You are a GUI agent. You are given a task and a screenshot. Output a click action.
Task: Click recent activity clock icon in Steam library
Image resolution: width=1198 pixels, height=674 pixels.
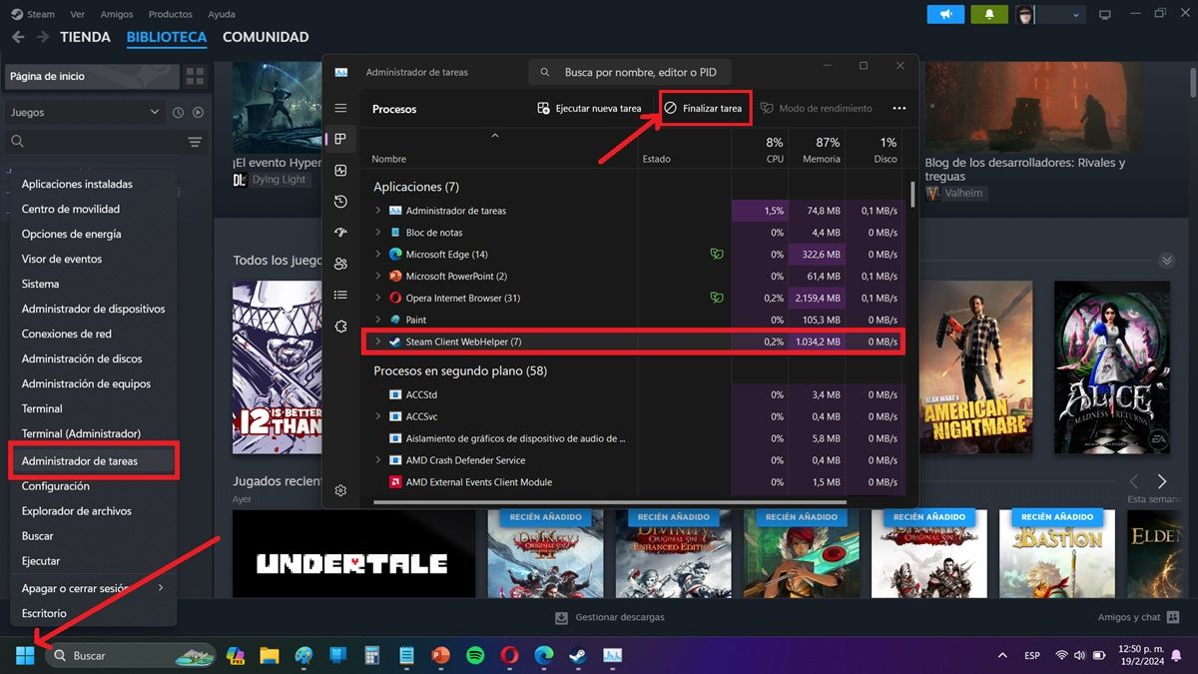point(179,113)
